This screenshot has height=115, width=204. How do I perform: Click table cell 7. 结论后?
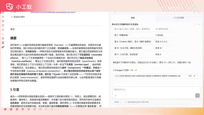click(x=159, y=35)
